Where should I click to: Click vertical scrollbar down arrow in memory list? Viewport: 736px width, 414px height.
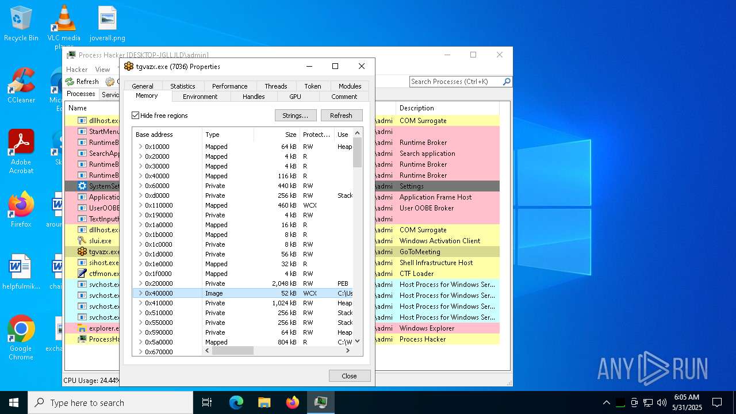[x=358, y=341]
